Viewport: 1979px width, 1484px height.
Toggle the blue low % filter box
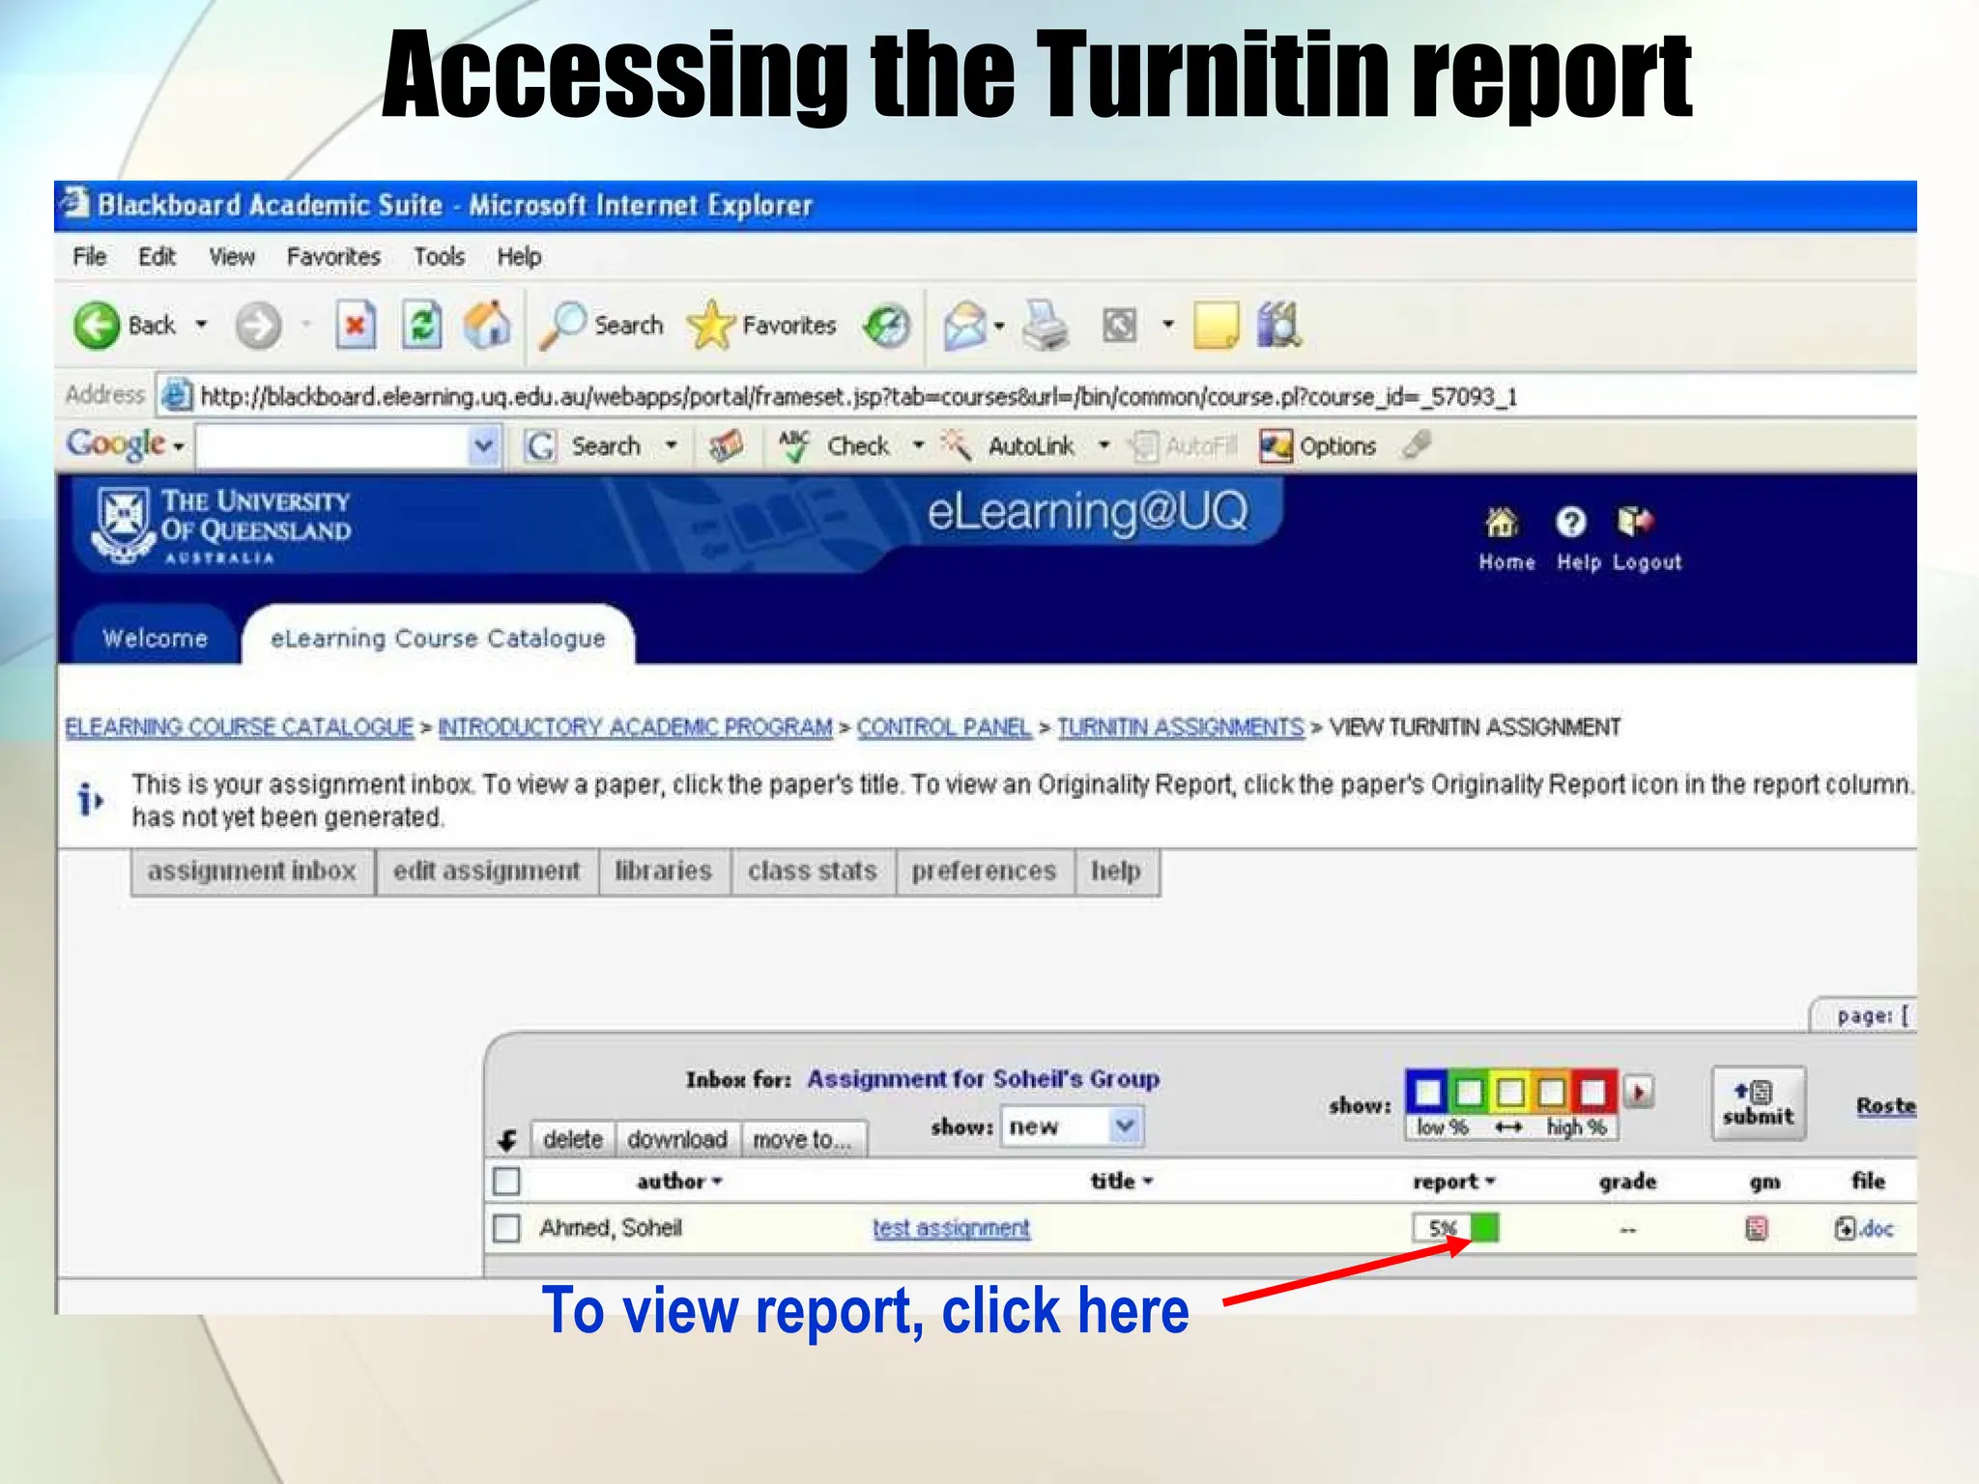1428,1093
